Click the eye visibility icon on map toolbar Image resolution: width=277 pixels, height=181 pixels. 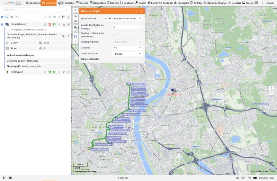coord(75,16)
